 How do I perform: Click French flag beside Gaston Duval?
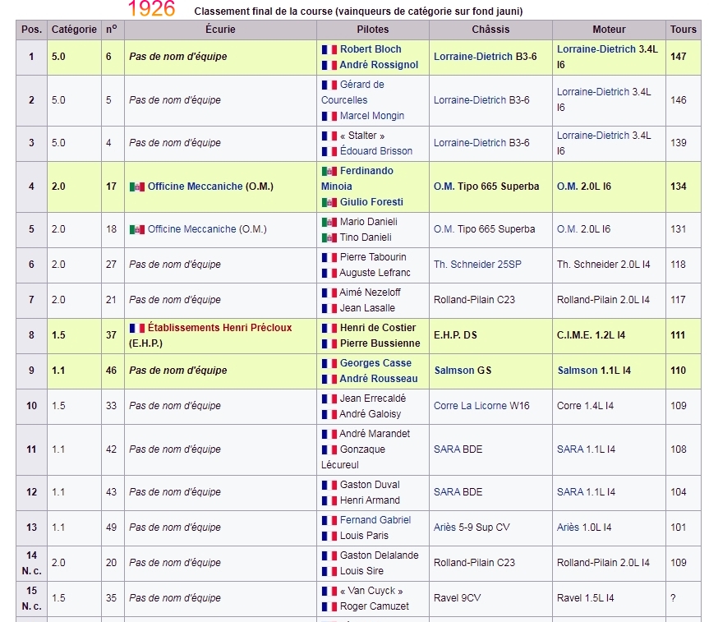click(x=329, y=485)
